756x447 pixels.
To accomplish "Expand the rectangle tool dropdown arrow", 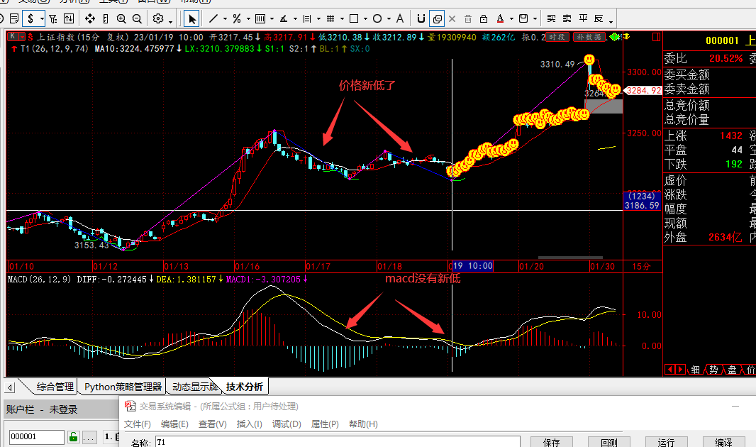I will point(365,19).
